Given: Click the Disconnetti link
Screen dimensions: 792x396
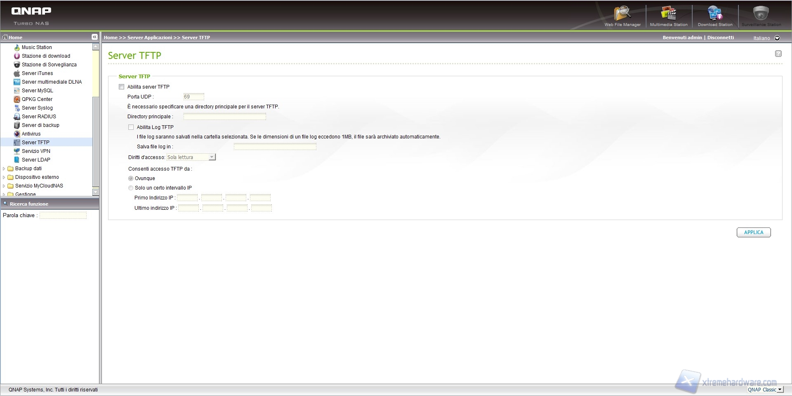Looking at the screenshot, I should 720,37.
